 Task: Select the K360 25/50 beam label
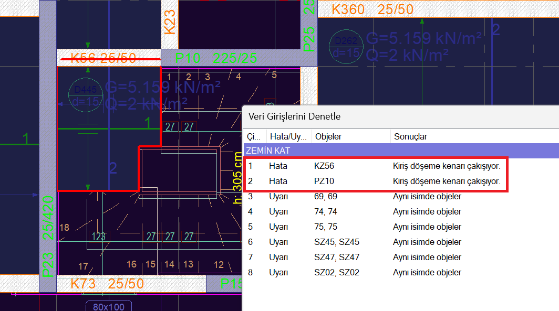372,9
